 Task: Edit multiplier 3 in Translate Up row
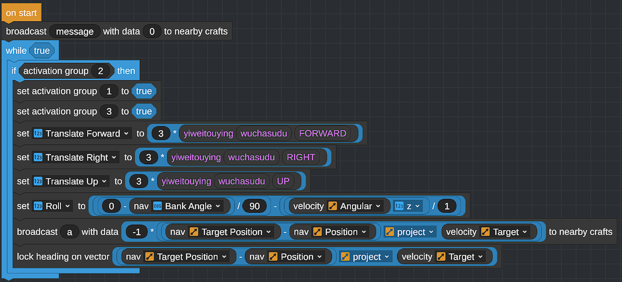tap(139, 182)
